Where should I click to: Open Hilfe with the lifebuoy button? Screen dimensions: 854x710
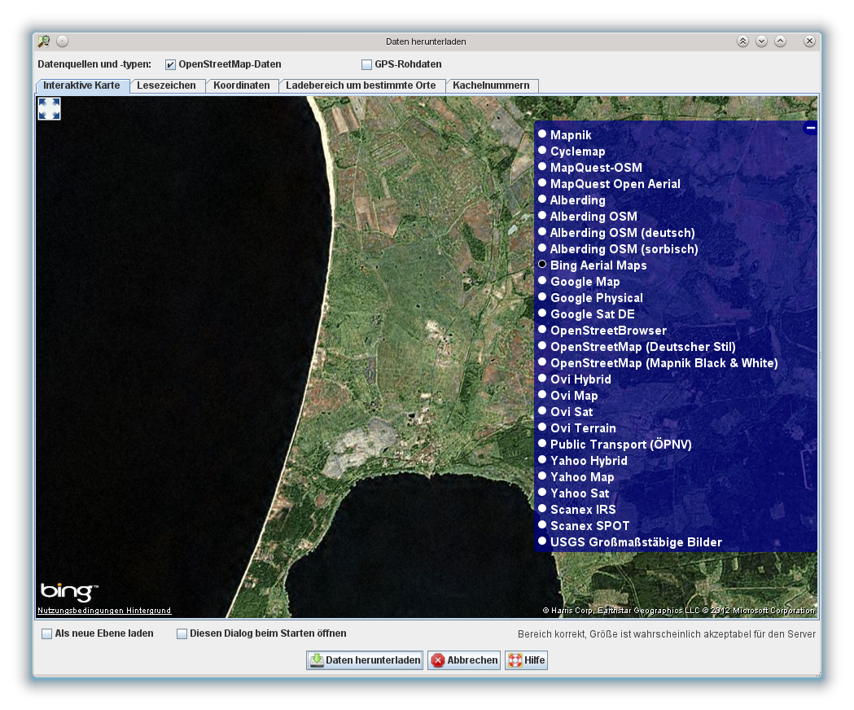(526, 660)
